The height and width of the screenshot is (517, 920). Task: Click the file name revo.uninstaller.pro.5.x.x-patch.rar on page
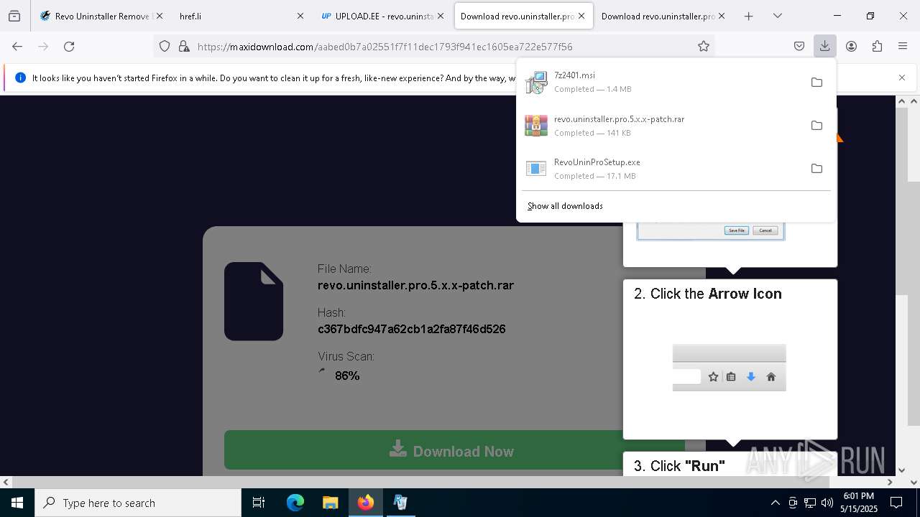click(x=415, y=285)
